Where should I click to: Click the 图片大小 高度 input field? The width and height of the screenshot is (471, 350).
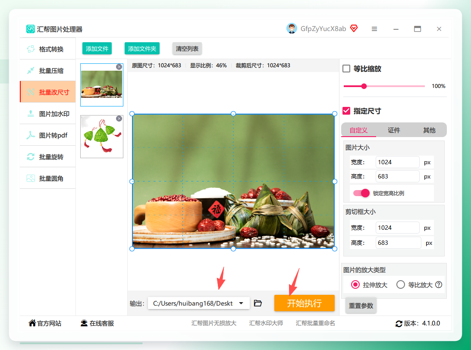(x=397, y=176)
